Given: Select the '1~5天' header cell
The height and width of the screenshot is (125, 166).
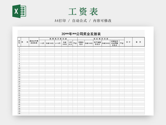Looking at the screenshot, I should pos(42,43).
